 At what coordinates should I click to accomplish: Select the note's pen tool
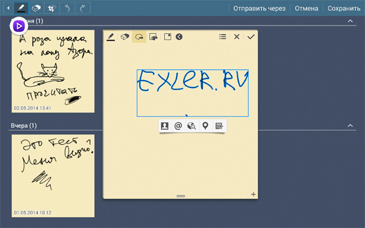[111, 36]
